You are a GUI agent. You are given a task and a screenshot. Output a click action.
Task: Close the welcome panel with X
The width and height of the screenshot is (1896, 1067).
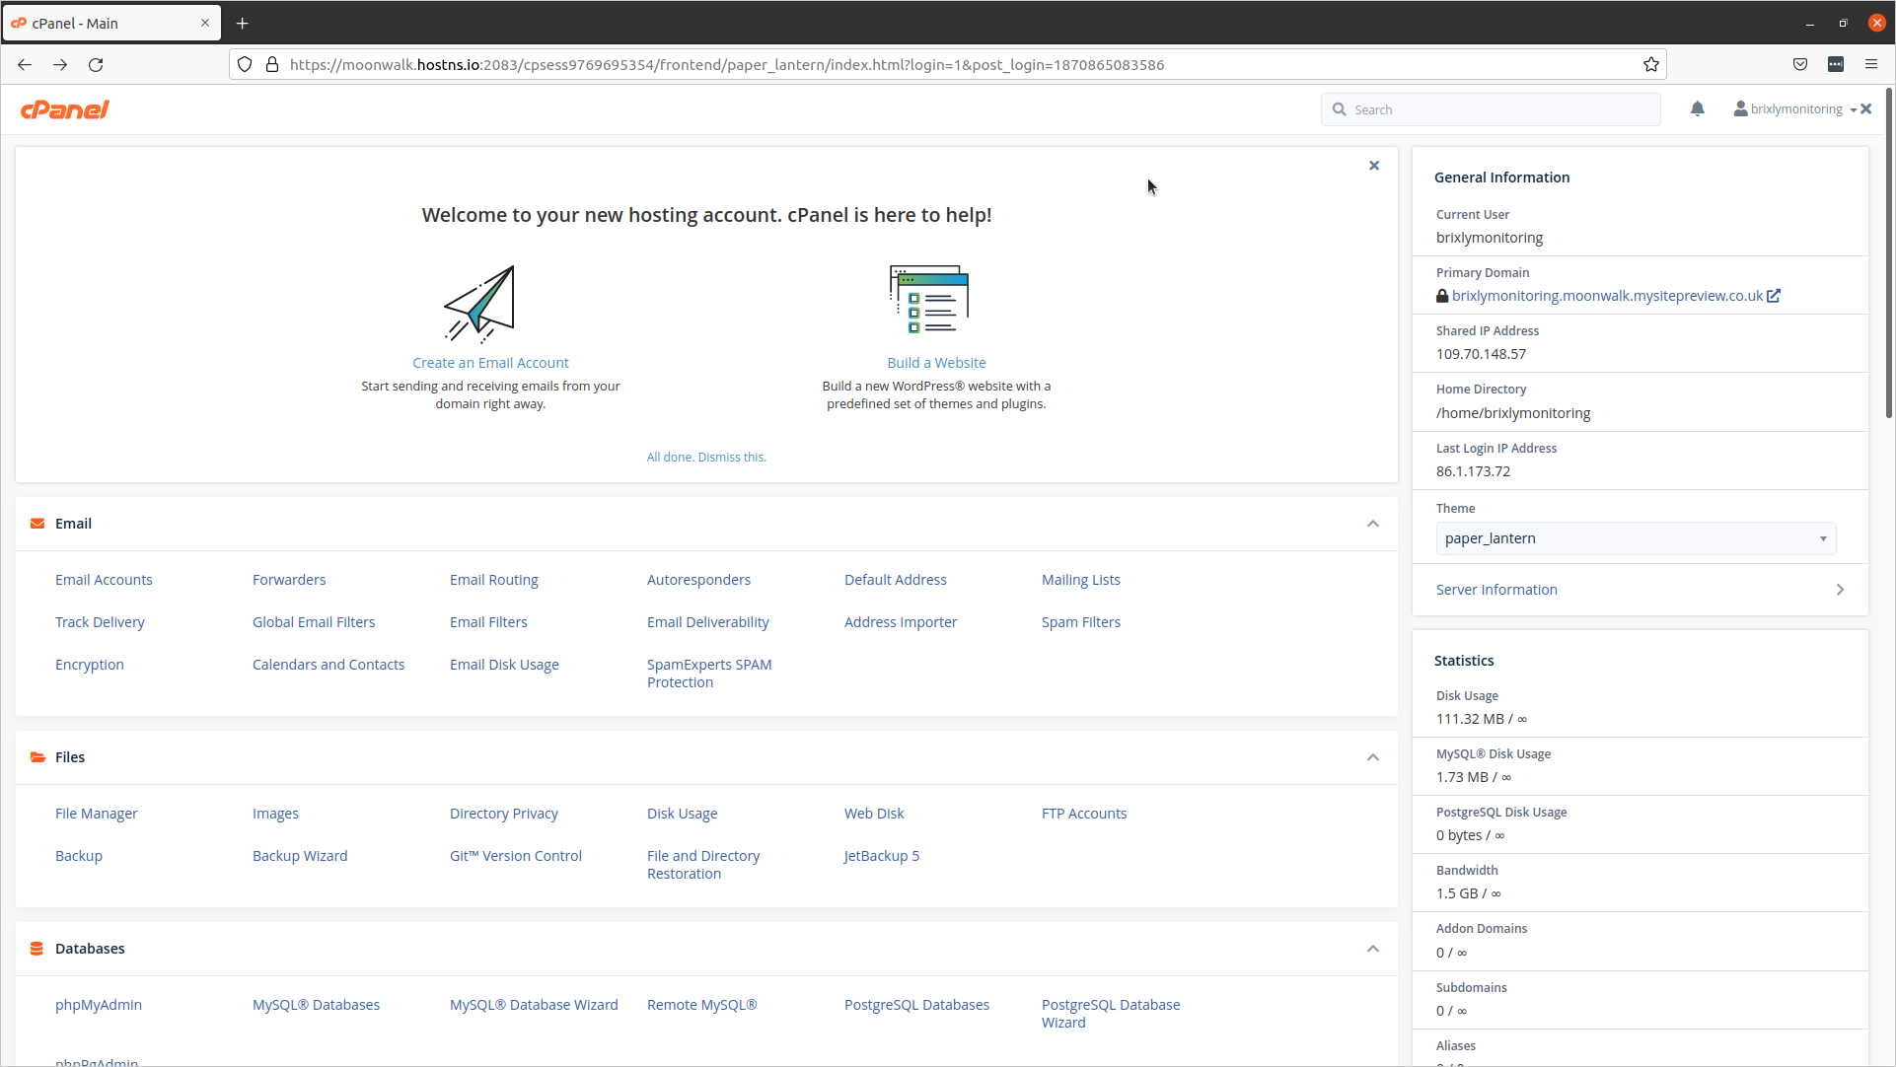1374,166
